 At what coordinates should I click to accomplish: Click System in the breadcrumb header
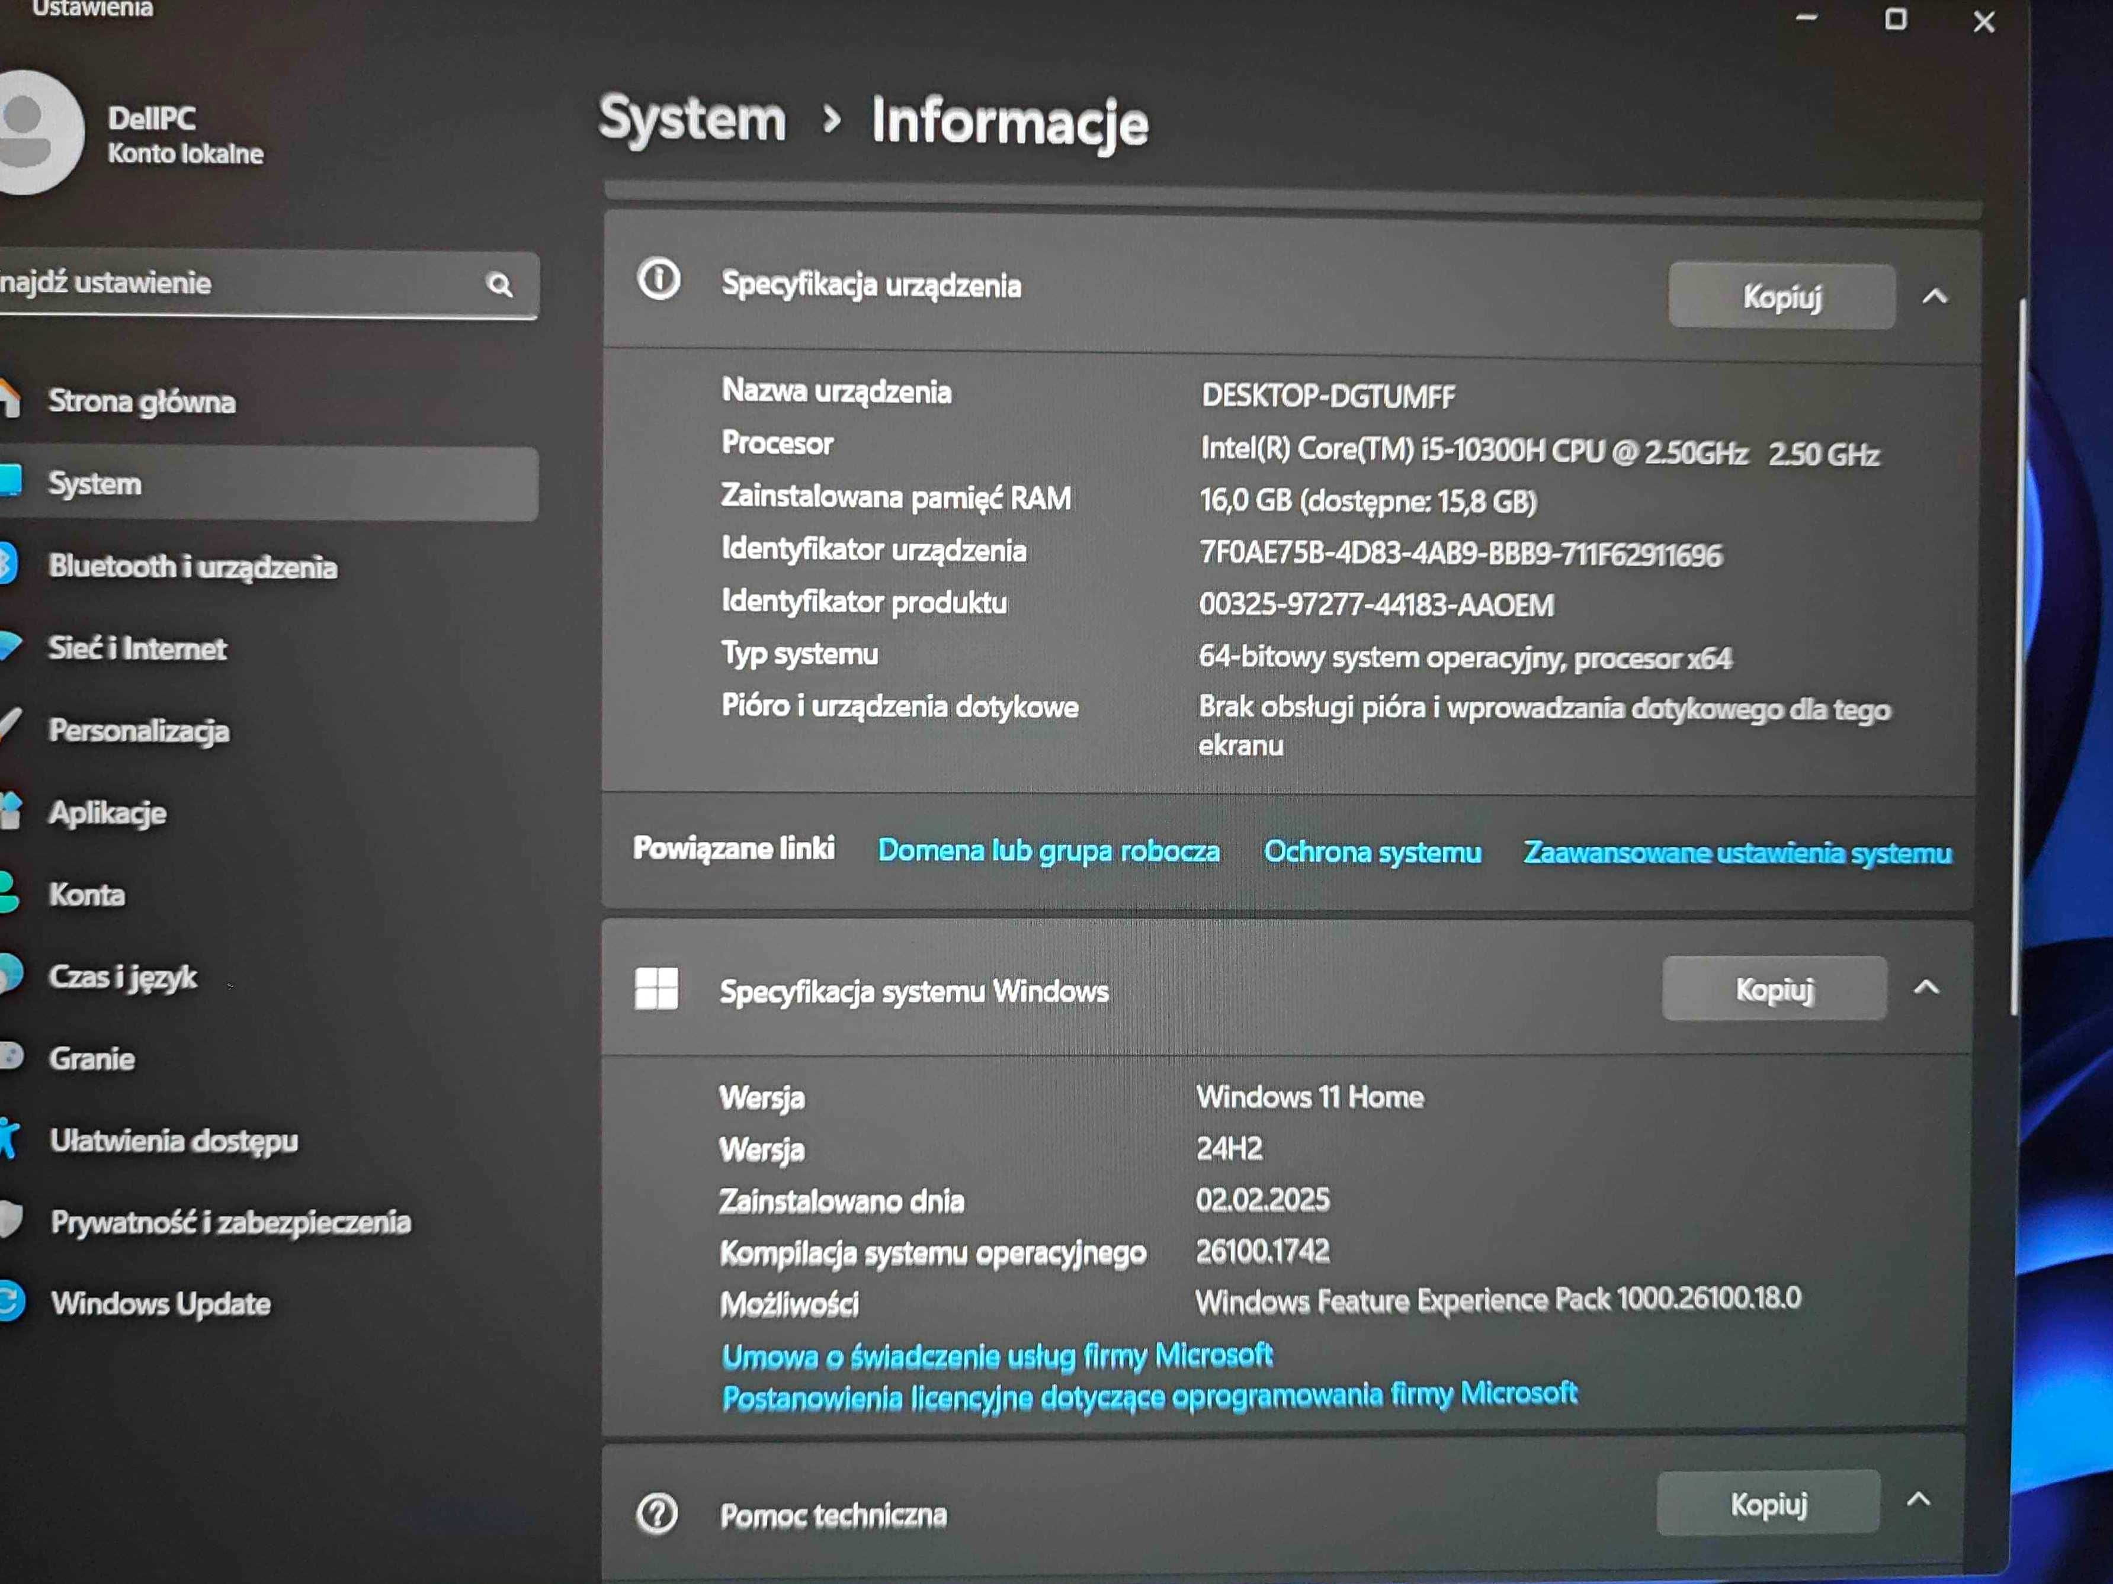(x=691, y=120)
